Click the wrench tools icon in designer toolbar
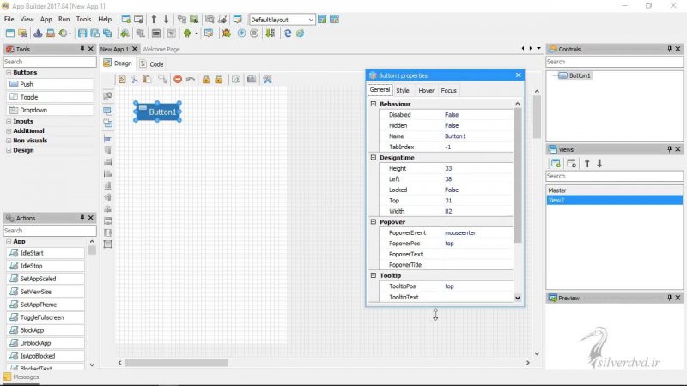 click(267, 80)
